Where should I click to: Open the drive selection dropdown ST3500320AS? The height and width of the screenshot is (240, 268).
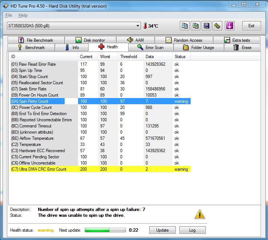pos(74,26)
